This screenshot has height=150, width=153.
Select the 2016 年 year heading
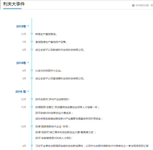pyautogui.click(x=21, y=92)
